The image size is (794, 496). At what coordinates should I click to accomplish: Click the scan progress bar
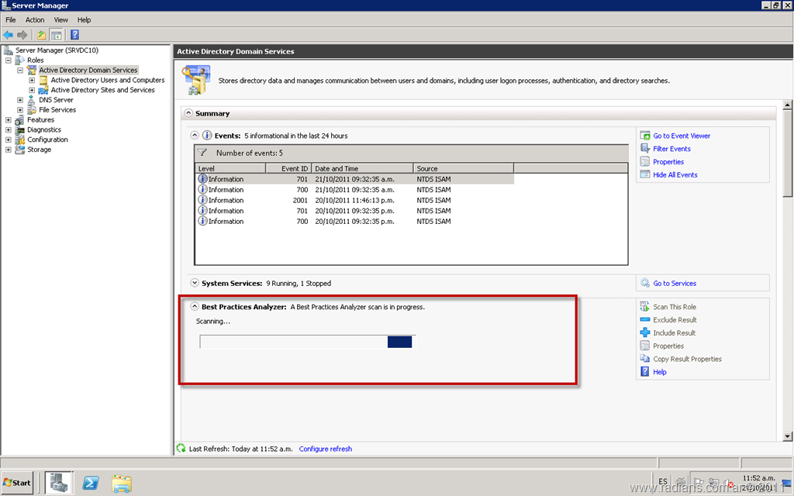click(307, 342)
